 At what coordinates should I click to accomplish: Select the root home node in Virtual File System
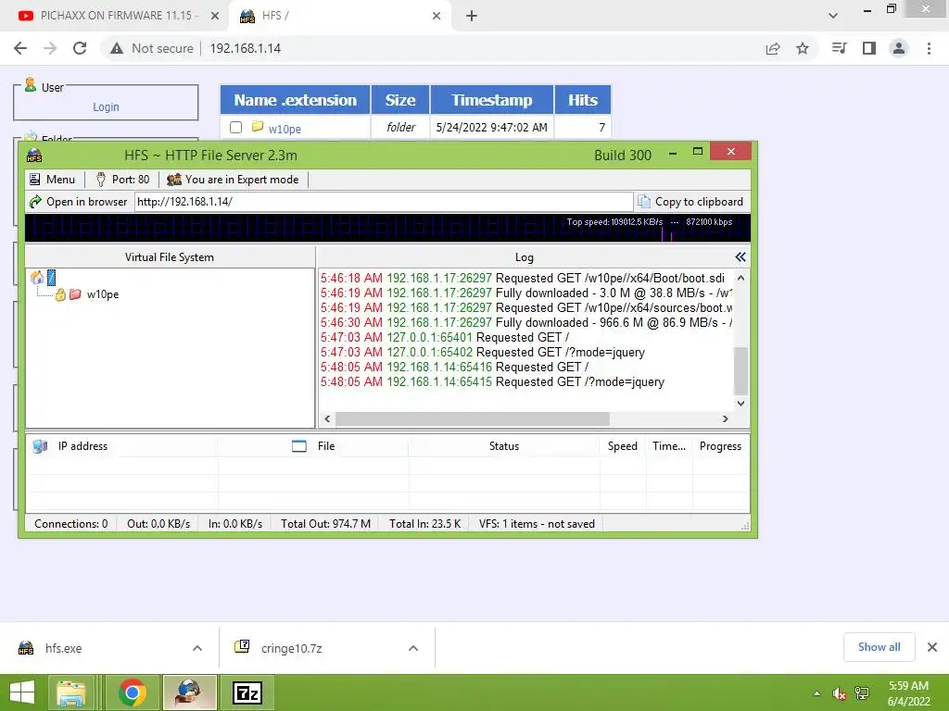pyautogui.click(x=44, y=278)
